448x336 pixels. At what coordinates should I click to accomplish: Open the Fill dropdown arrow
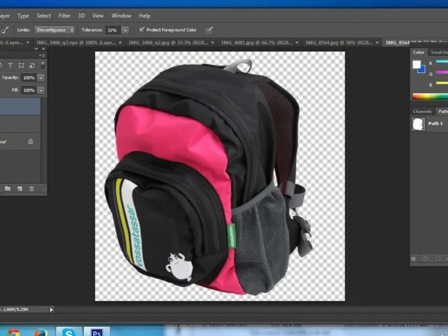tap(41, 90)
